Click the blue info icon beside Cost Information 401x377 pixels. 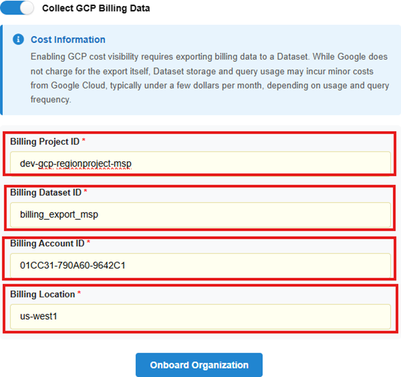point(18,39)
